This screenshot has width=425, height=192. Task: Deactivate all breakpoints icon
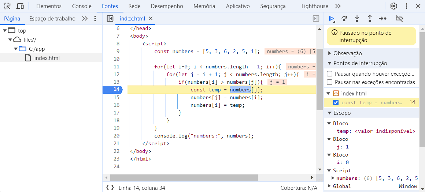(399, 19)
